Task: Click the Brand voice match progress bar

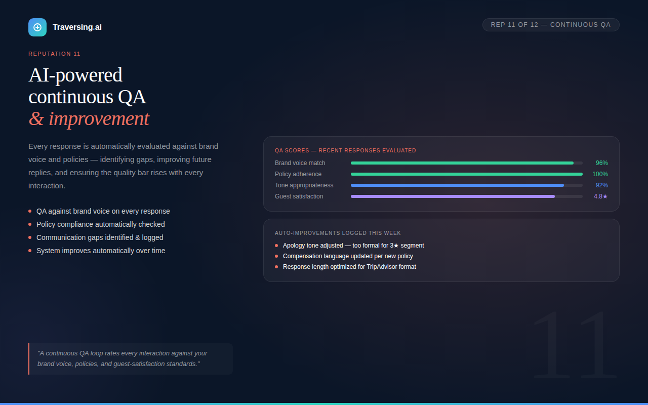Action: click(467, 163)
